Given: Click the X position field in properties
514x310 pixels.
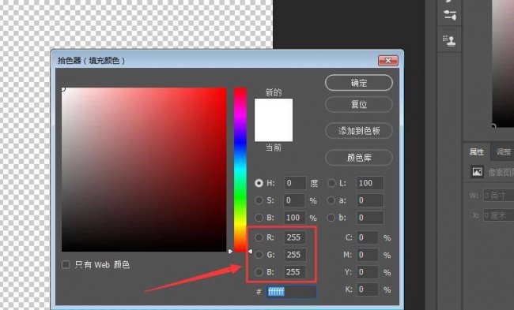Looking at the screenshot, I should coord(499,215).
